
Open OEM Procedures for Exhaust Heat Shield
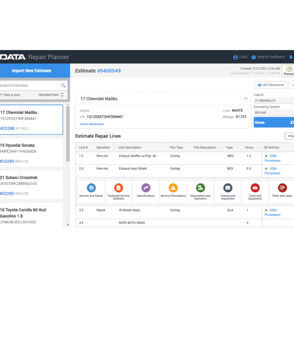(x=273, y=171)
